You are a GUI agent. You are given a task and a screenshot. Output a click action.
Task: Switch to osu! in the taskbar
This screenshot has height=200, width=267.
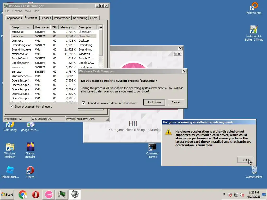[x=48, y=194]
